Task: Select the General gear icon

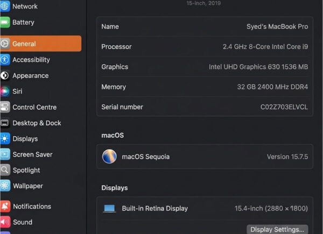Action: (4, 44)
